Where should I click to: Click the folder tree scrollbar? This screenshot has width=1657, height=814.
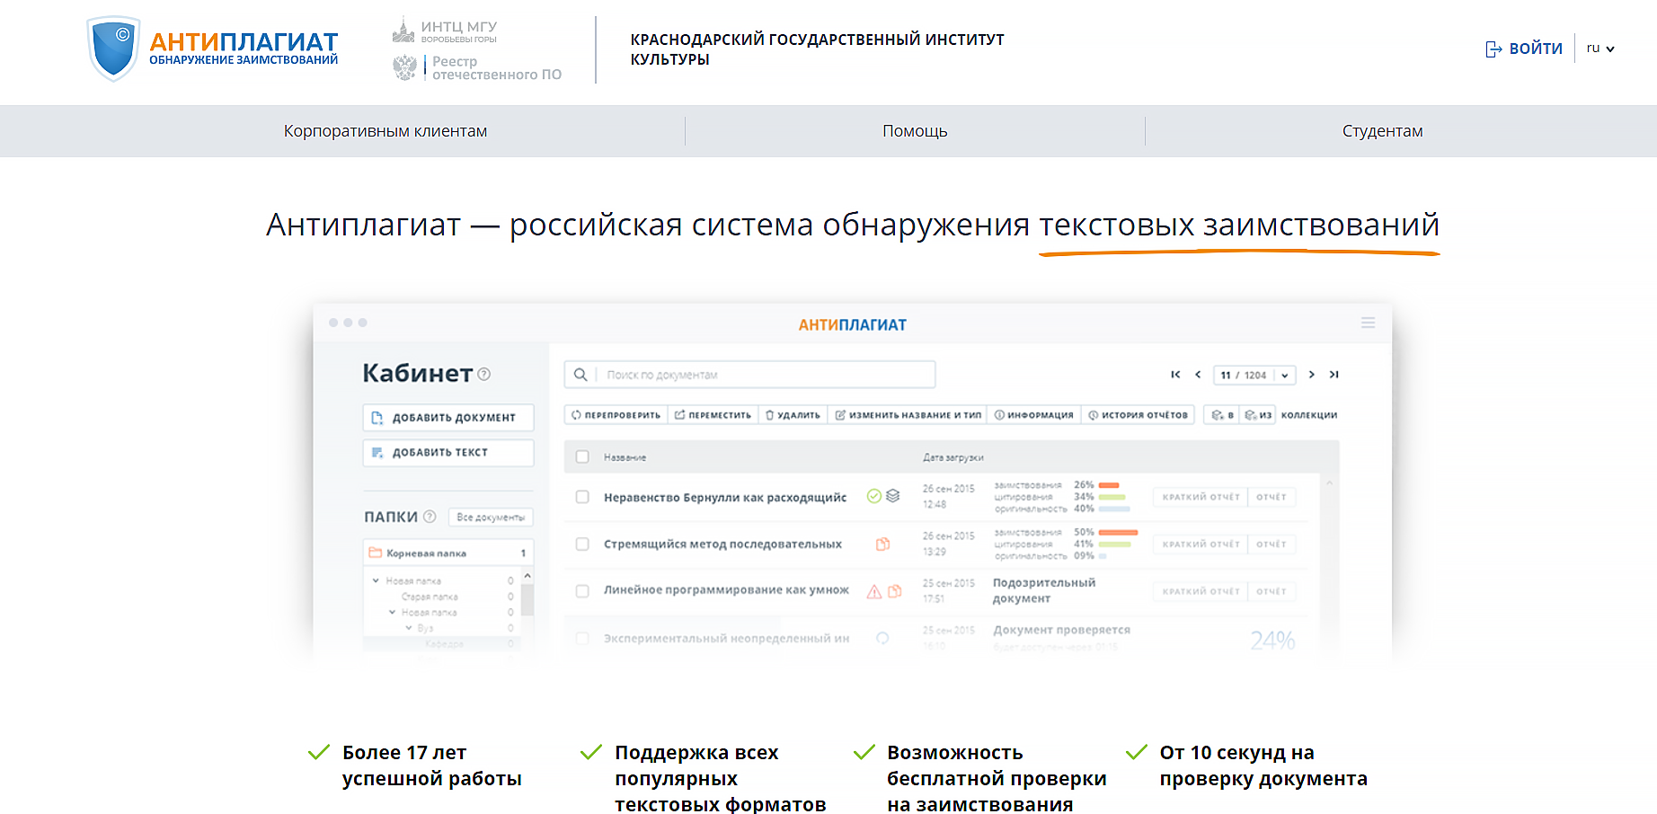[x=527, y=598]
